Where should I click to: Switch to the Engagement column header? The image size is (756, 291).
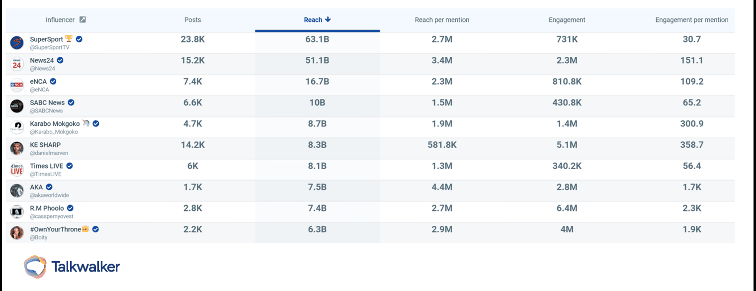coord(567,19)
